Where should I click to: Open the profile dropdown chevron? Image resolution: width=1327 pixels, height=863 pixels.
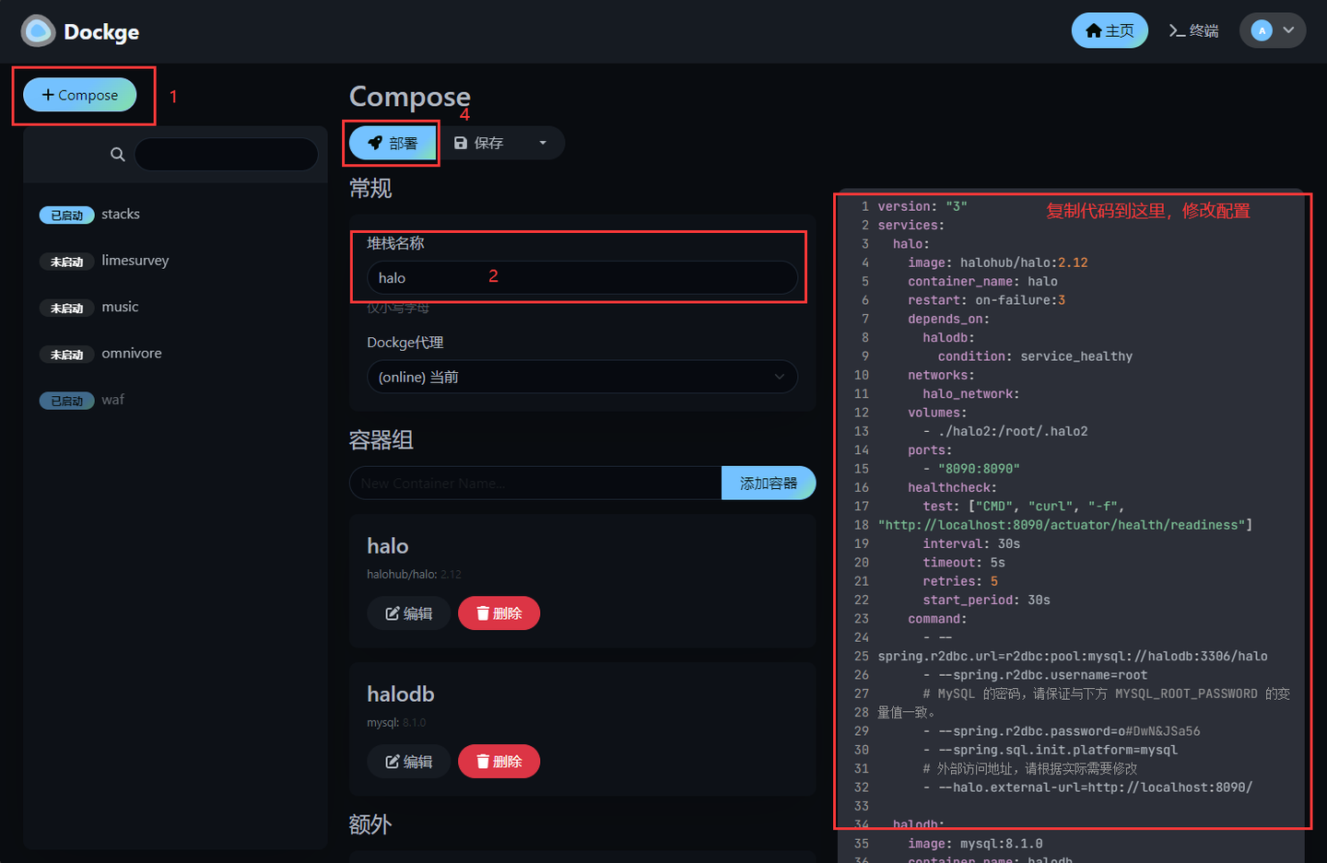[1288, 31]
